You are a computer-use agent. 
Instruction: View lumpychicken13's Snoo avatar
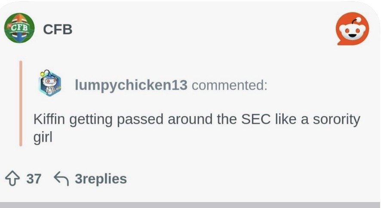(x=50, y=84)
